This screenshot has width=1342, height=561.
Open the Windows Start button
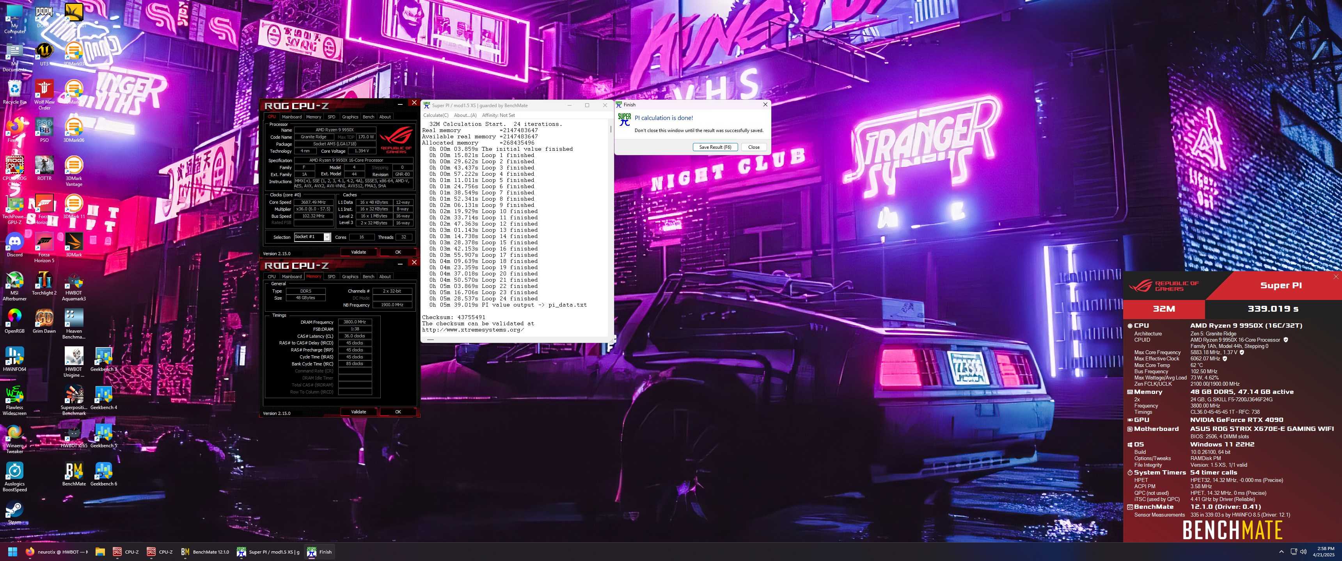point(13,552)
